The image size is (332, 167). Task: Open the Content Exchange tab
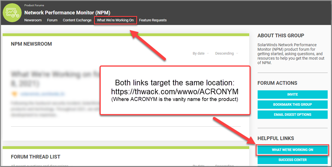click(77, 20)
